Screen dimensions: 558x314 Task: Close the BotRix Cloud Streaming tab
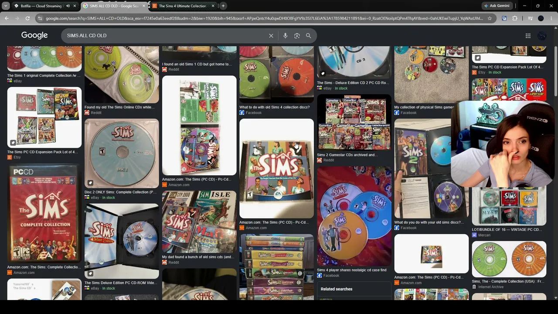[75, 6]
